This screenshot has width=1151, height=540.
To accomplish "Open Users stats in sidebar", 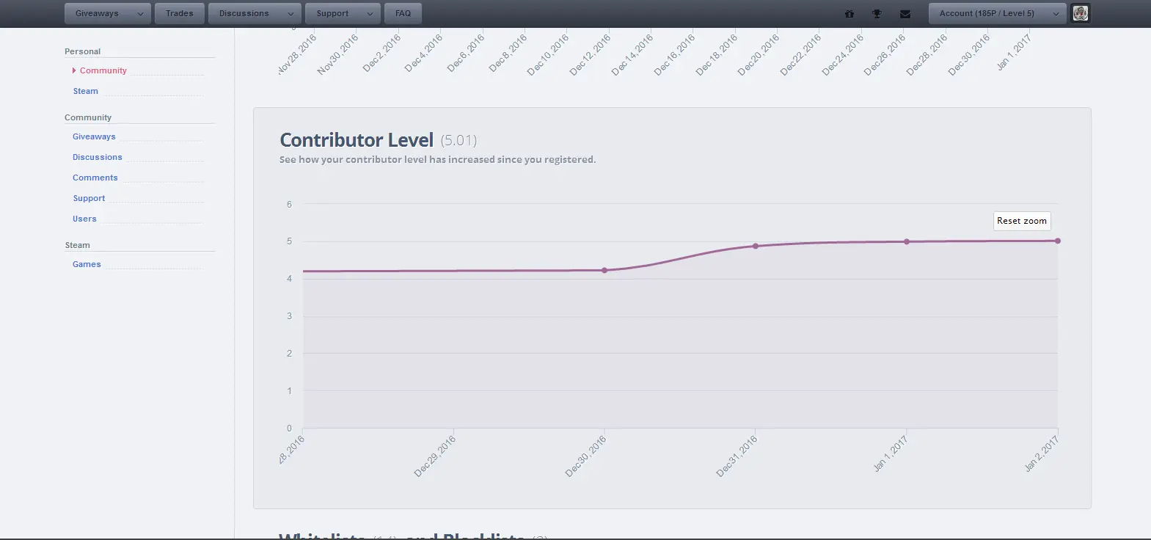I will 84,219.
